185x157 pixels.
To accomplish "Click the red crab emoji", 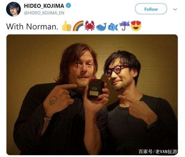I will pyautogui.click(x=90, y=26).
